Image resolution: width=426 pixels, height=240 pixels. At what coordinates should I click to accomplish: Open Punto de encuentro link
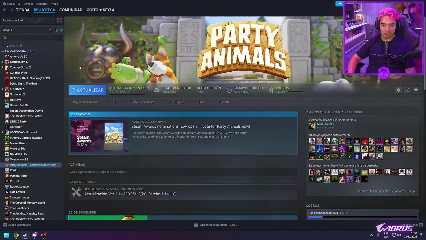point(143,102)
